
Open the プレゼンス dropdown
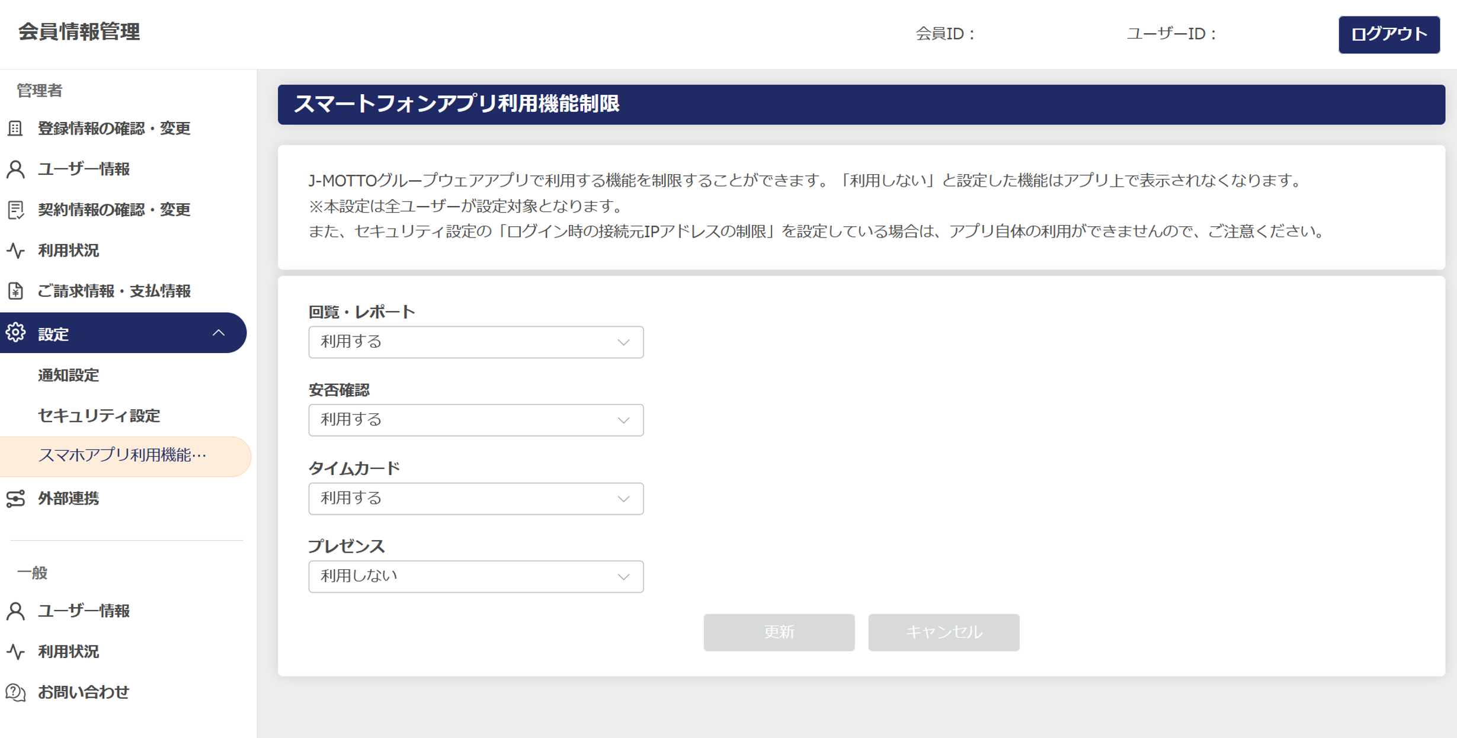point(475,576)
